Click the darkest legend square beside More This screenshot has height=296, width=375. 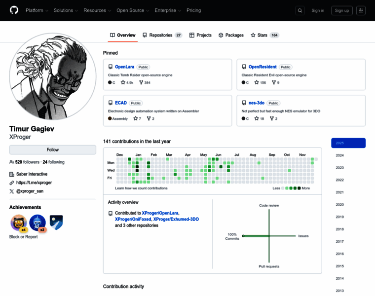point(299,188)
